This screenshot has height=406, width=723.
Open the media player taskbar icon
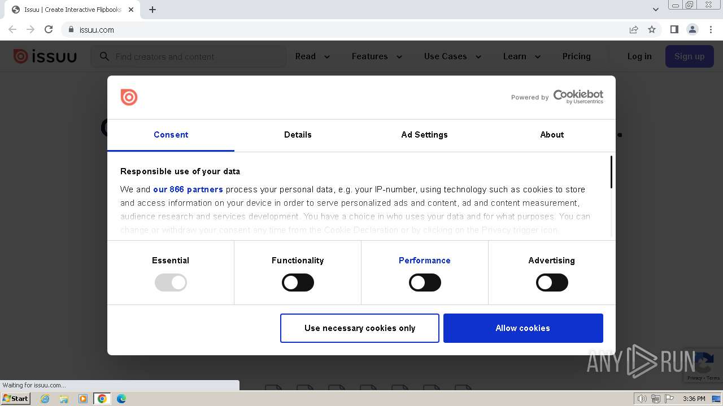tap(83, 399)
